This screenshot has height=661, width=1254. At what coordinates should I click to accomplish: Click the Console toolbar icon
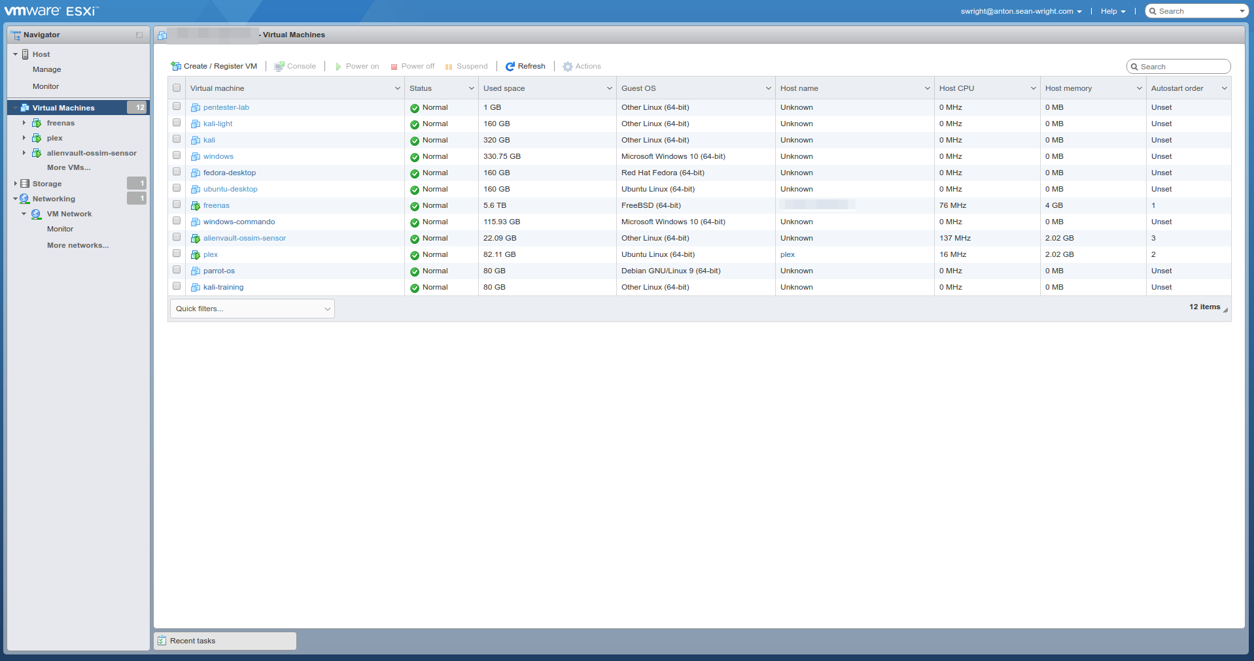(279, 66)
